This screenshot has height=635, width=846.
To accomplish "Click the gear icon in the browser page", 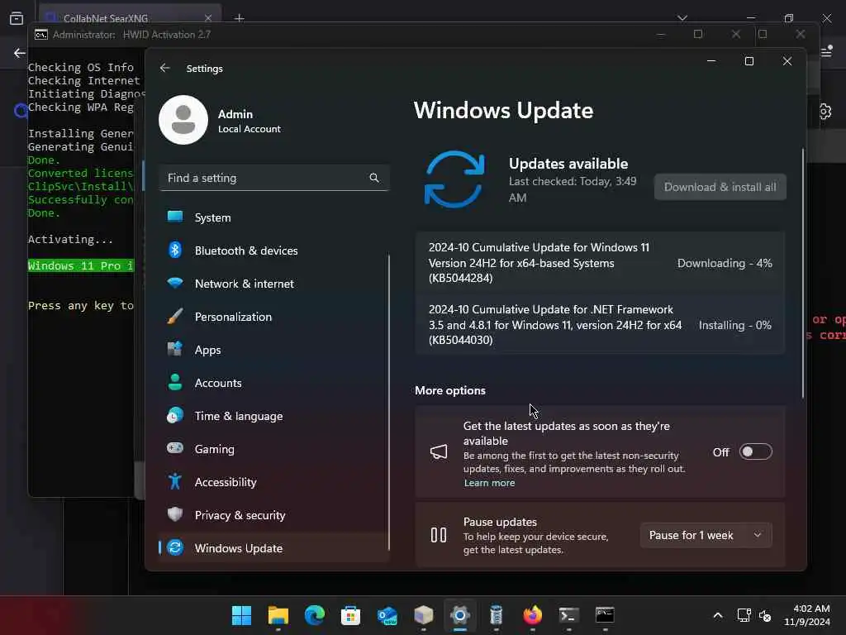I will click(x=825, y=112).
